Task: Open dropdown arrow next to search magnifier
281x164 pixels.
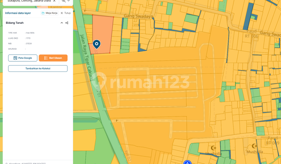Action: coord(69,1)
